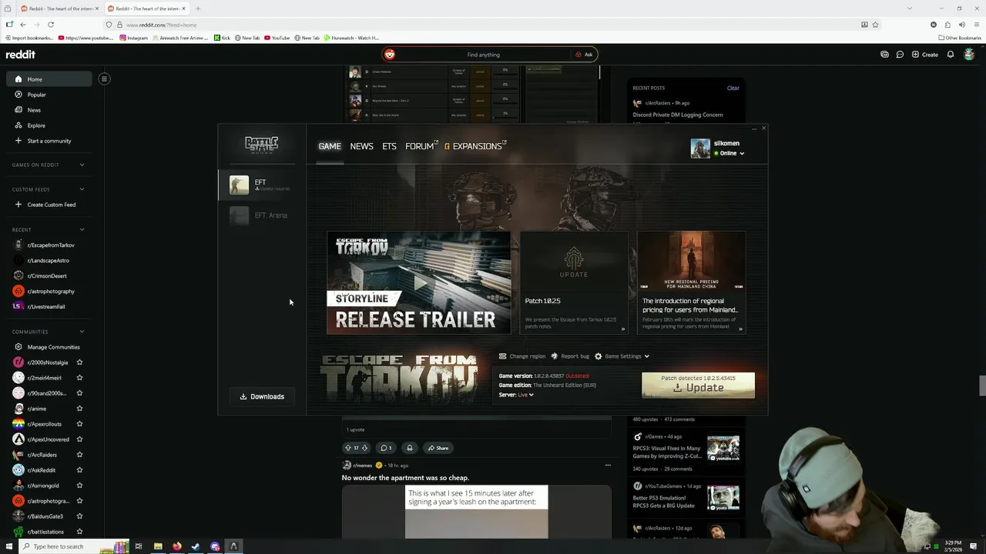Favorite r/Apexrollouts with star

79,424
